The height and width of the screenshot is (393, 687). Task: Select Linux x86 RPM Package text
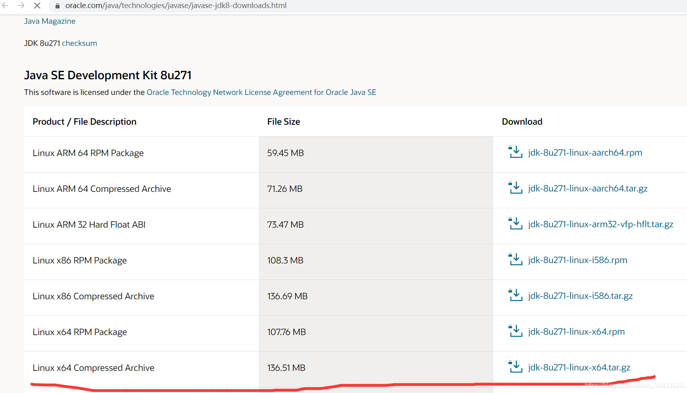point(80,260)
